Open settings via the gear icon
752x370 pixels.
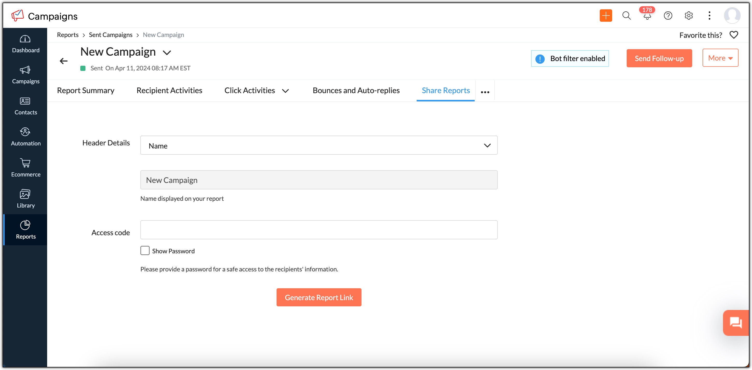click(x=689, y=16)
